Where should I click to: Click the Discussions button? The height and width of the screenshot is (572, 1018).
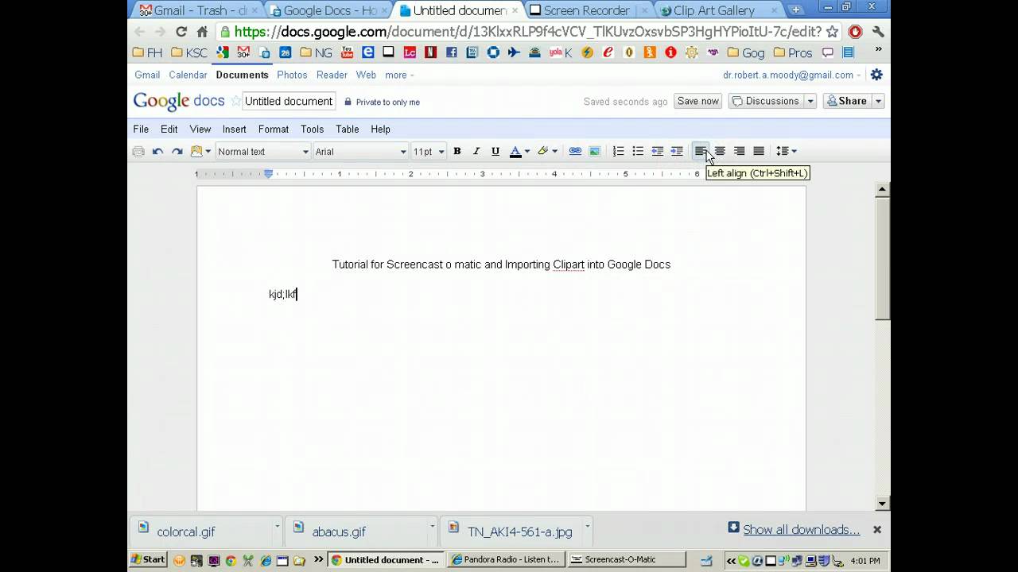point(766,101)
